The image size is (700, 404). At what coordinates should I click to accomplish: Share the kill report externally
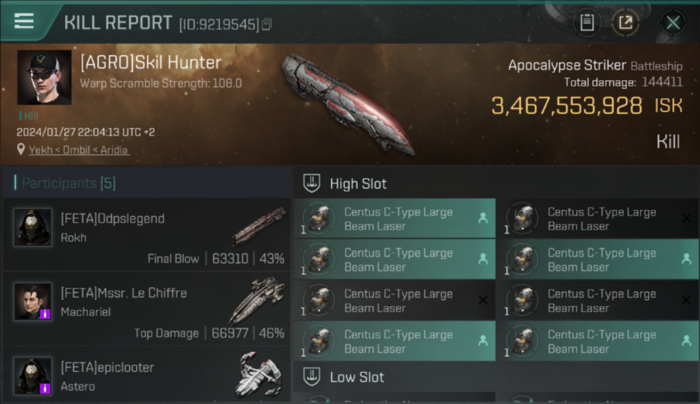[x=625, y=23]
